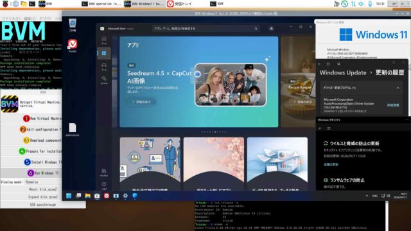Open the cherry blossom collection card
411x231 pixels.
tap(214, 164)
